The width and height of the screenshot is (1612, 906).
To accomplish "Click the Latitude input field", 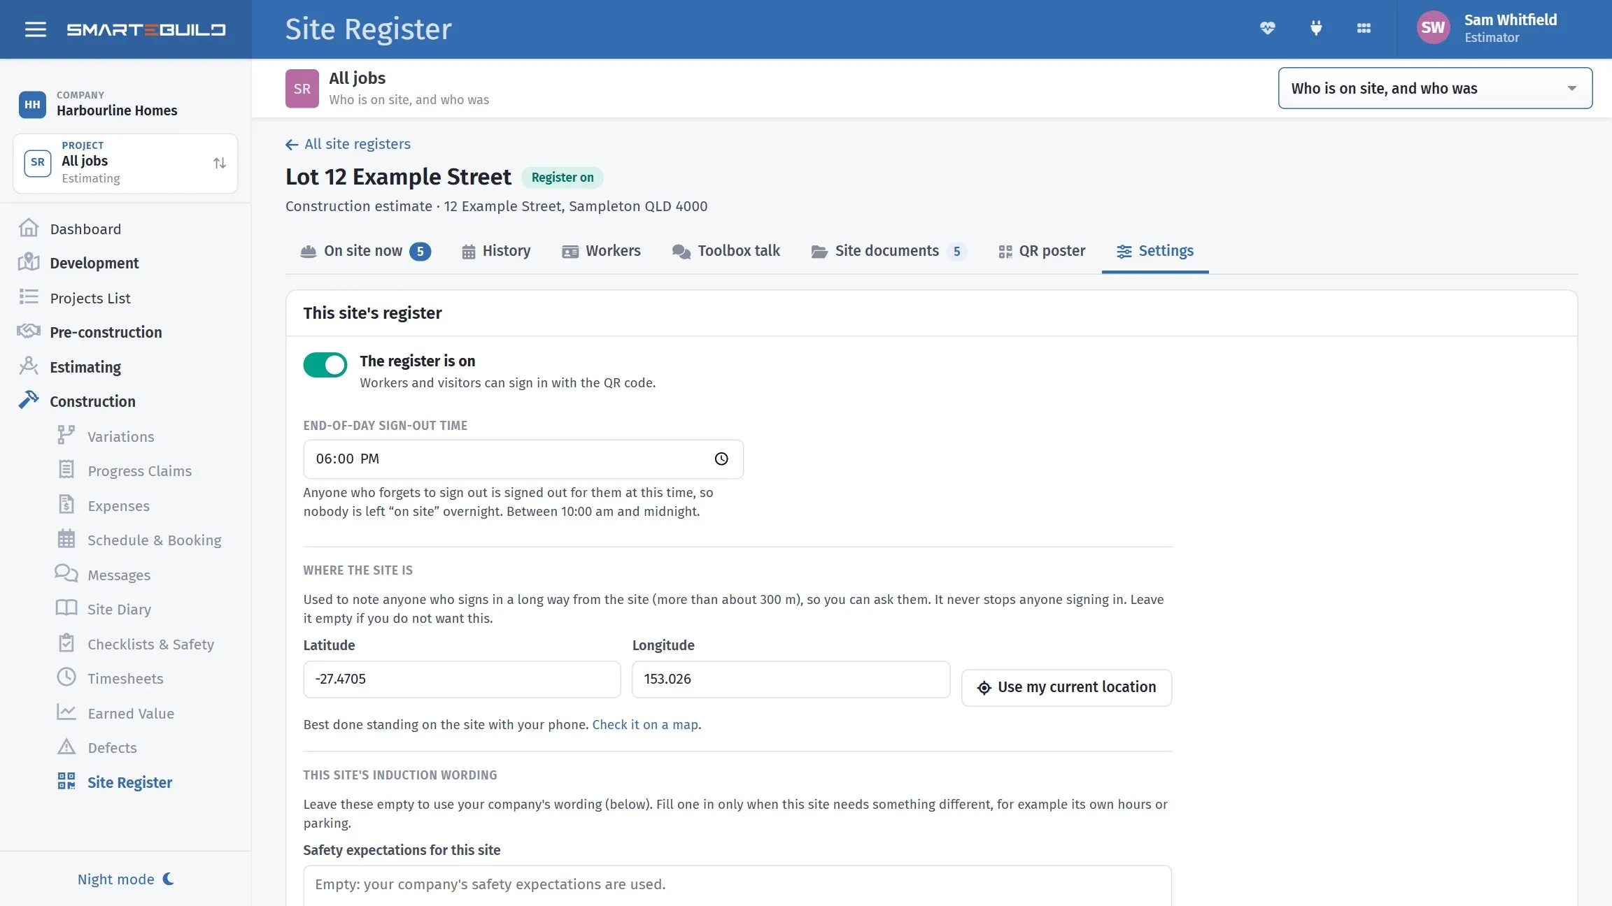I will pyautogui.click(x=462, y=679).
